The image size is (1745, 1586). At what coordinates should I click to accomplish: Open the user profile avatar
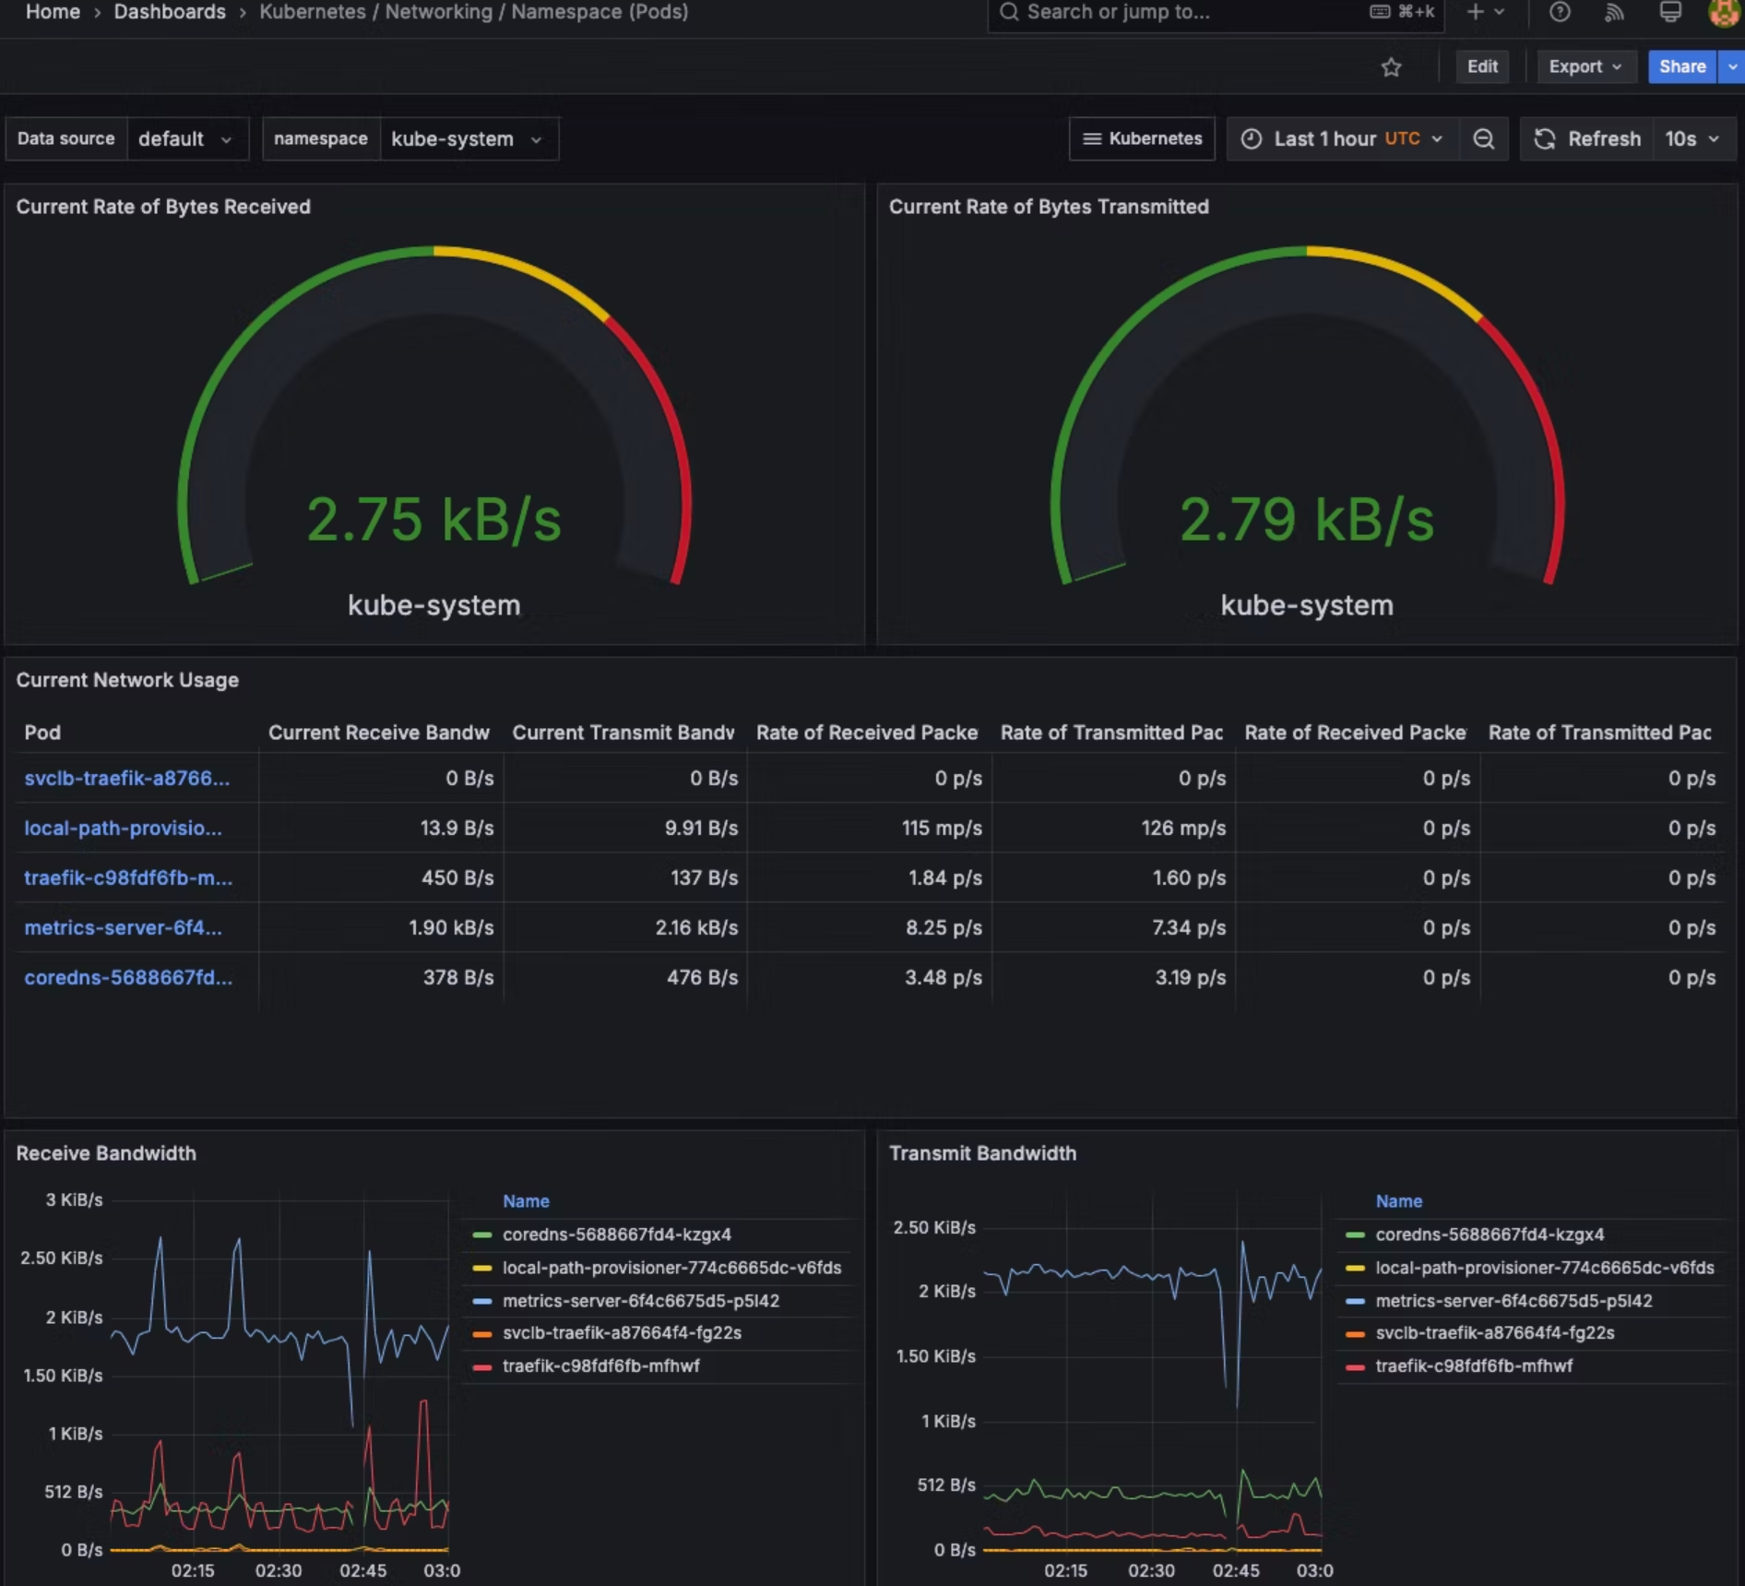1725,12
